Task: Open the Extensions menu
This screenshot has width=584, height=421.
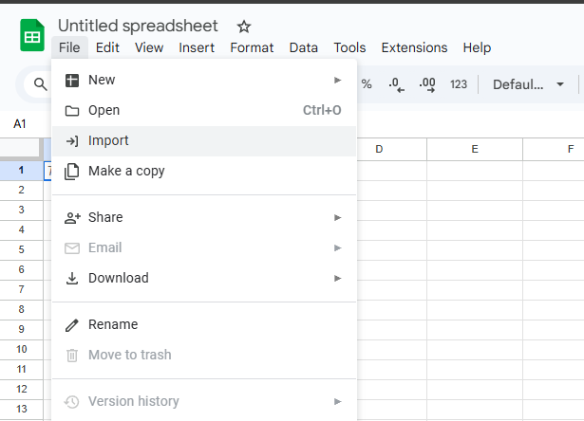Action: [414, 47]
